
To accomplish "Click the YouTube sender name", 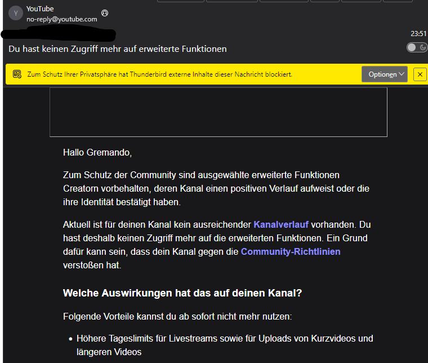I will tap(40, 9).
